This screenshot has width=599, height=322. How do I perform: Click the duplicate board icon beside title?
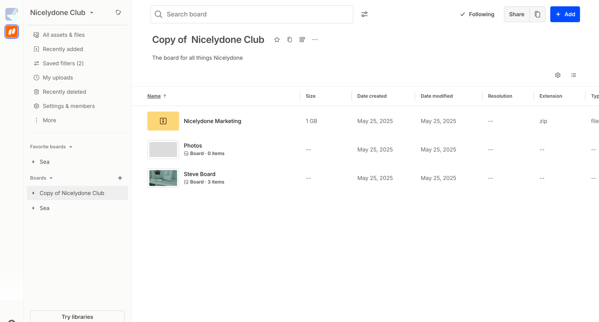290,40
